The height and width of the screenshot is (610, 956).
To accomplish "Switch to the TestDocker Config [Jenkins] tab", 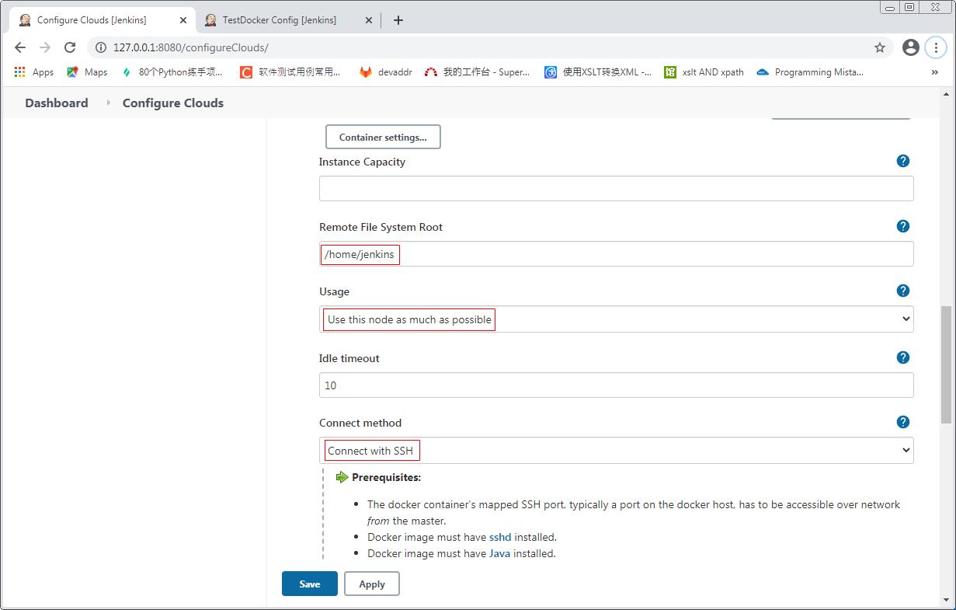I will click(287, 20).
